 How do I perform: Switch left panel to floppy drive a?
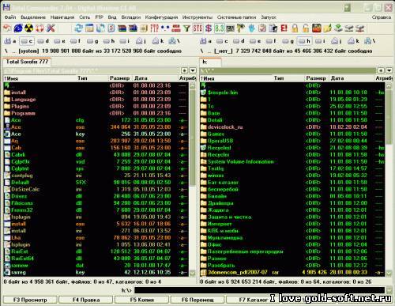click(x=10, y=41)
